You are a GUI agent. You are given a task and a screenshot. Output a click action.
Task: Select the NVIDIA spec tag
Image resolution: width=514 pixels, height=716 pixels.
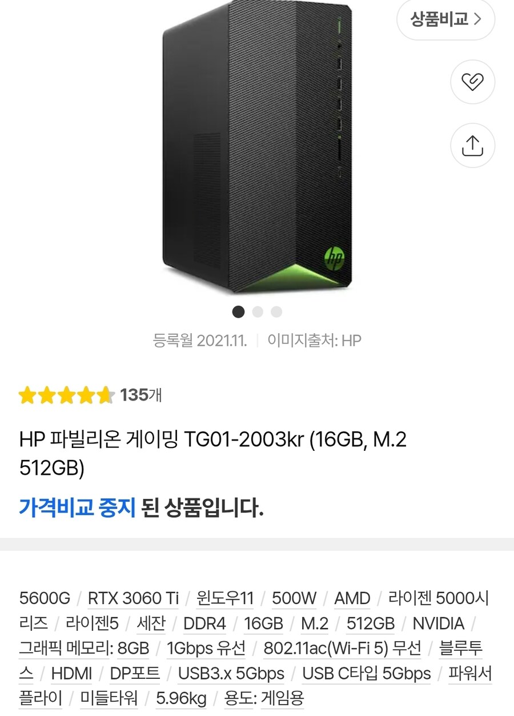pyautogui.click(x=439, y=623)
